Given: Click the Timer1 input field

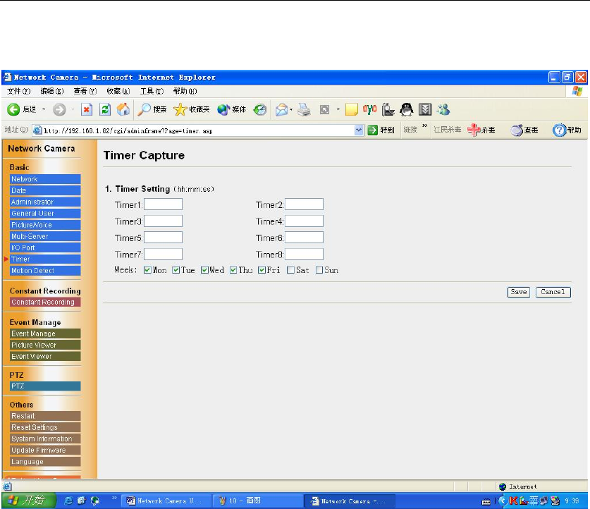Looking at the screenshot, I should 163,204.
